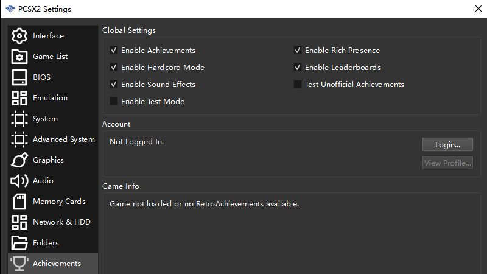
Task: Select Network & HDD label
Action: pos(62,222)
